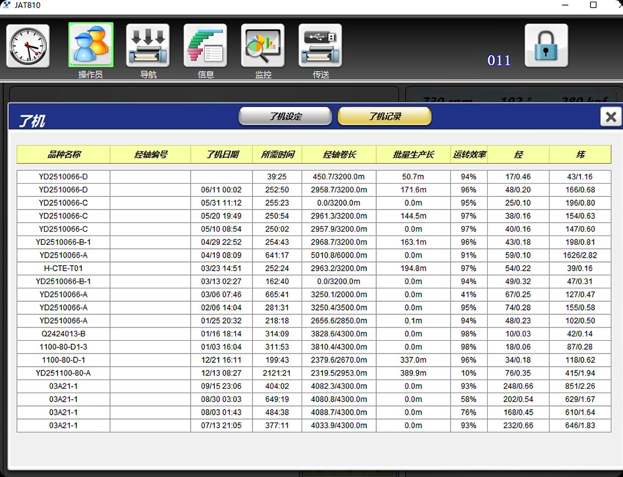Click batch length 389.9m
This screenshot has height=477, width=623.
click(413, 373)
